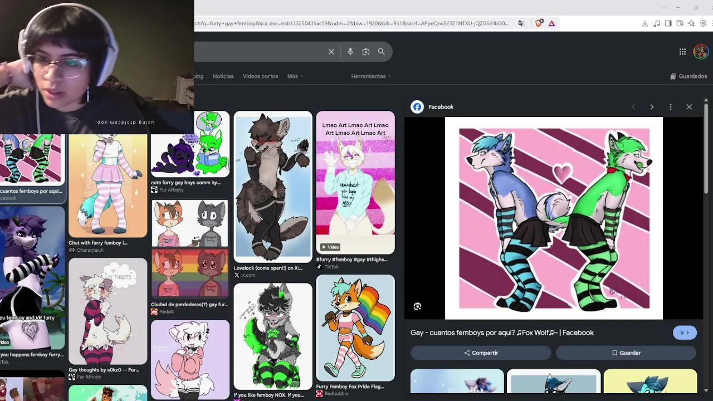Open the 'If you like femboy NOX' thumbnail

tap(273, 336)
